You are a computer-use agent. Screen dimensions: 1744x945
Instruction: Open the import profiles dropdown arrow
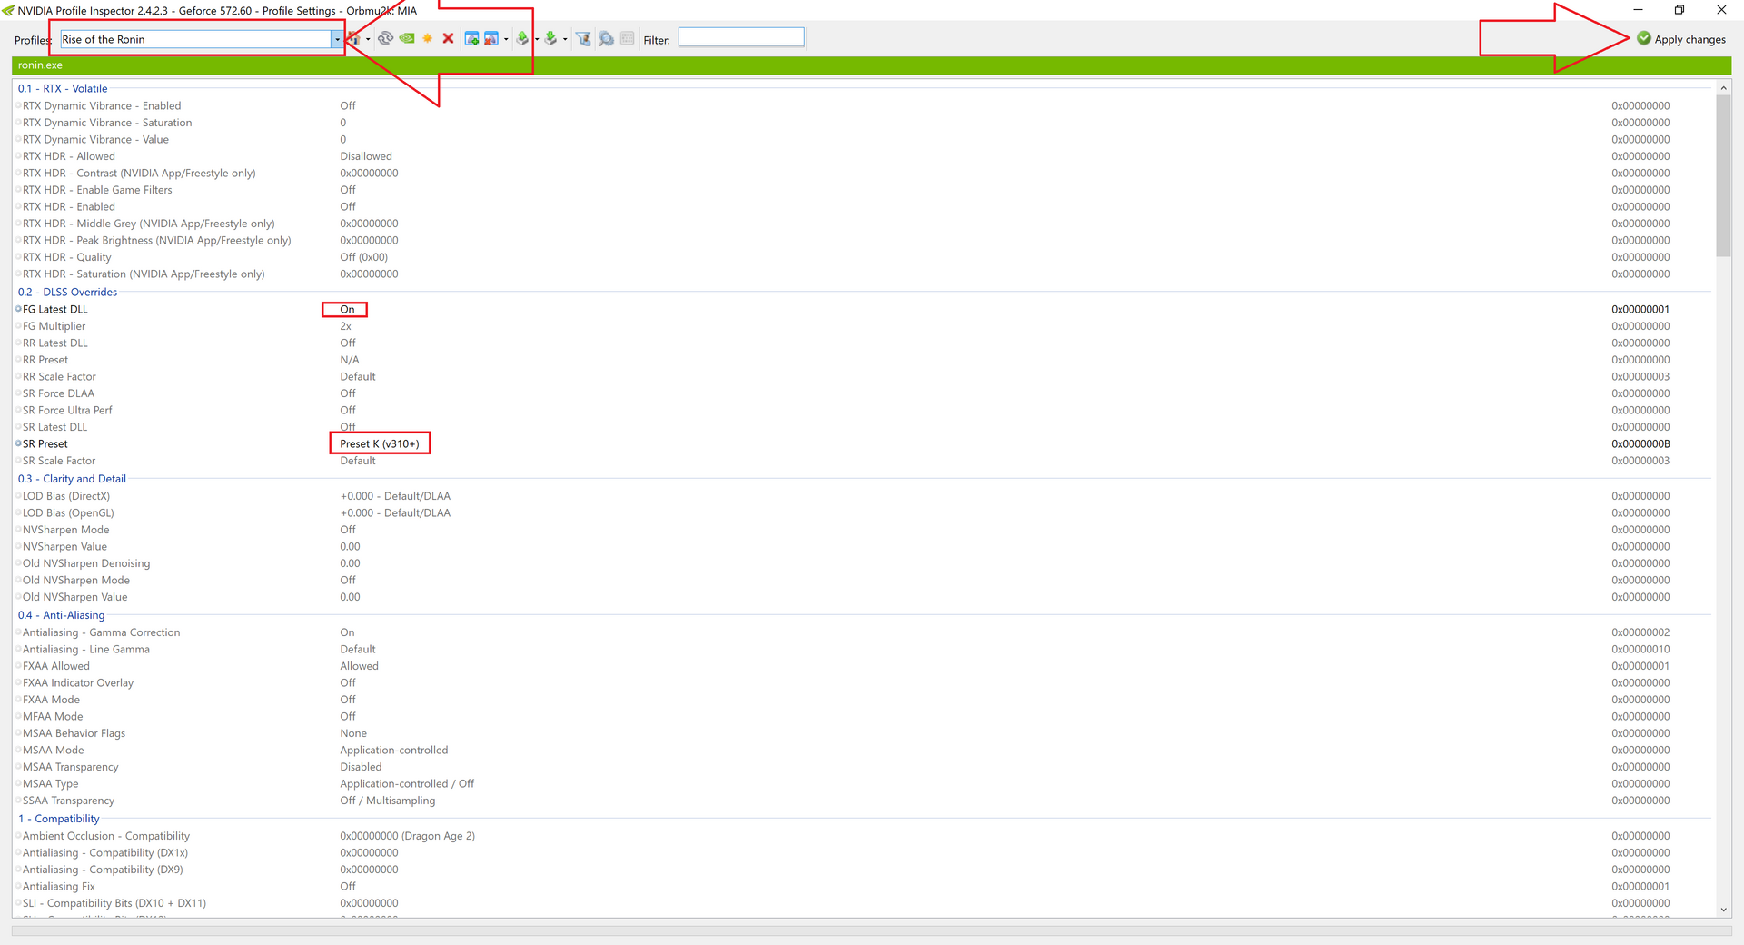point(565,39)
